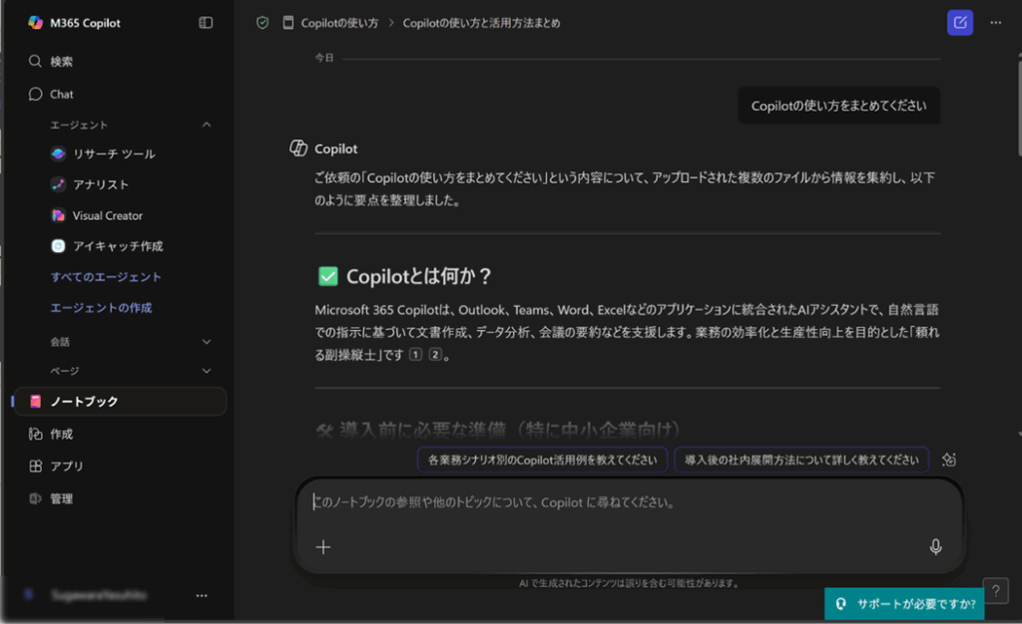Click the サポートが必要ですか? support button

[x=904, y=604]
